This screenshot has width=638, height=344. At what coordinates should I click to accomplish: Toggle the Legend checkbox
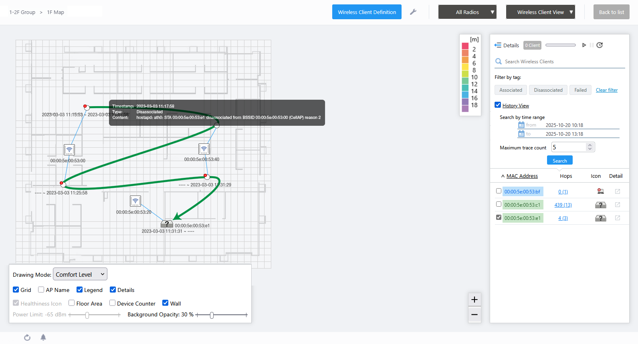pos(80,290)
